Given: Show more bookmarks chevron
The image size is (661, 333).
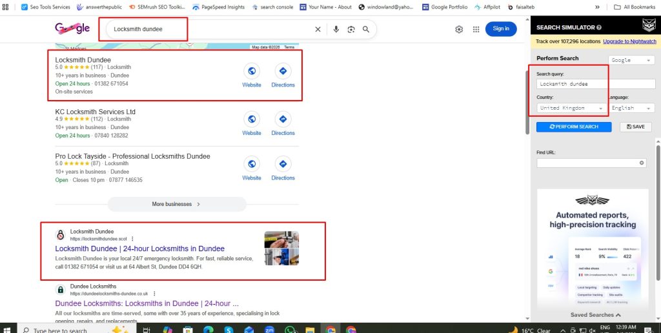Looking at the screenshot, I should [597, 7].
